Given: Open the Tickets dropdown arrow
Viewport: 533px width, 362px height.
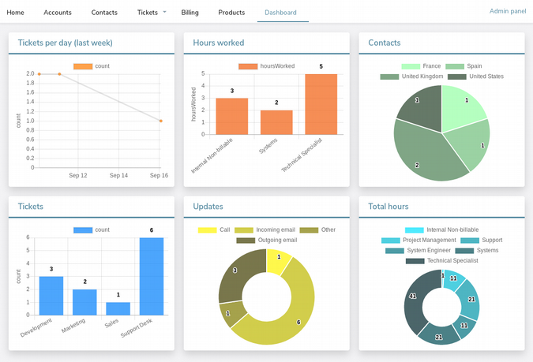Looking at the screenshot, I should click(164, 13).
